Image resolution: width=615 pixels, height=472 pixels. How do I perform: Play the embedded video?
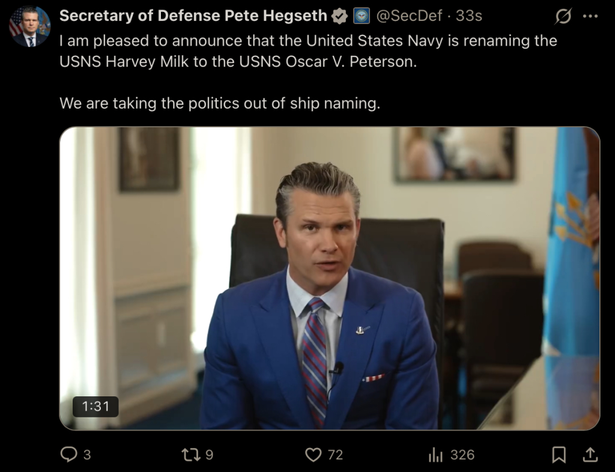(329, 278)
